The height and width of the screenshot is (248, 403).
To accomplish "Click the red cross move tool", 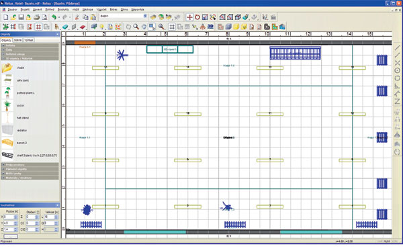I will pyautogui.click(x=189, y=17).
